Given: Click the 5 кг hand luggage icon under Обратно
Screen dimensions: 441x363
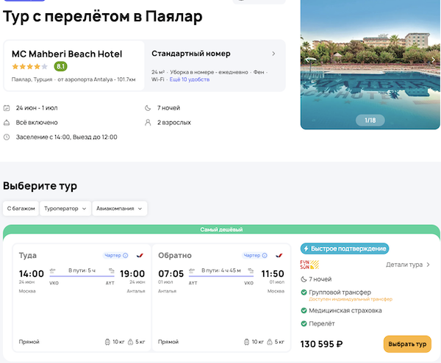Looking at the screenshot, I should point(271,342).
